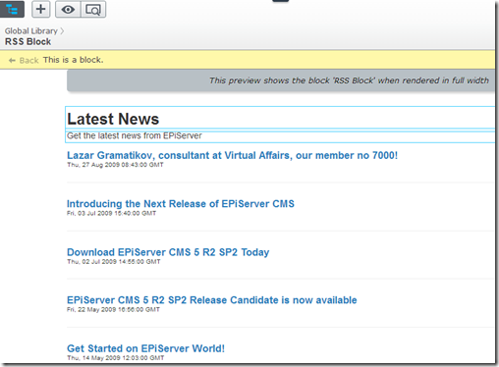Image resolution: width=499 pixels, height=367 pixels.
Task: Open Global Library breadcrumb
Action: click(31, 31)
